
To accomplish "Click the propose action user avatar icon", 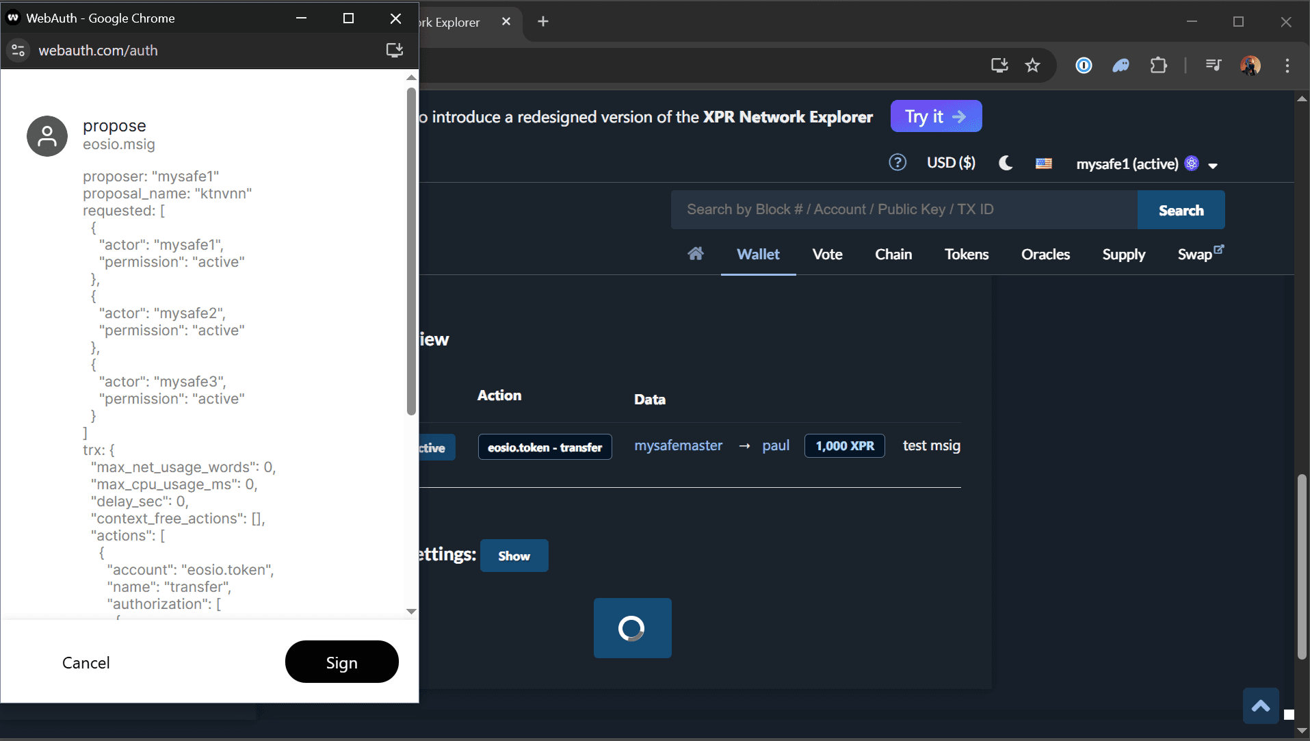I will pyautogui.click(x=47, y=136).
